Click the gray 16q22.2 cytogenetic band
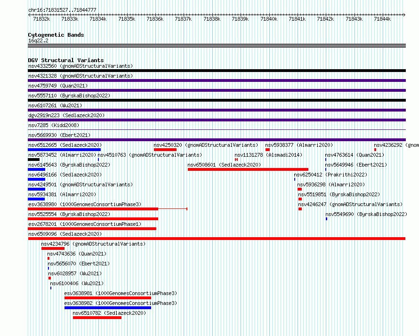The width and height of the screenshot is (419, 336). pyautogui.click(x=217, y=46)
